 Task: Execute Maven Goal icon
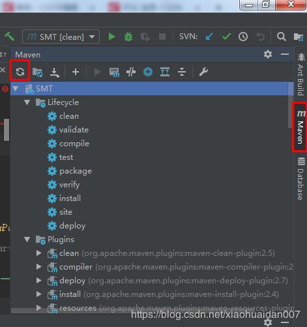(x=114, y=72)
